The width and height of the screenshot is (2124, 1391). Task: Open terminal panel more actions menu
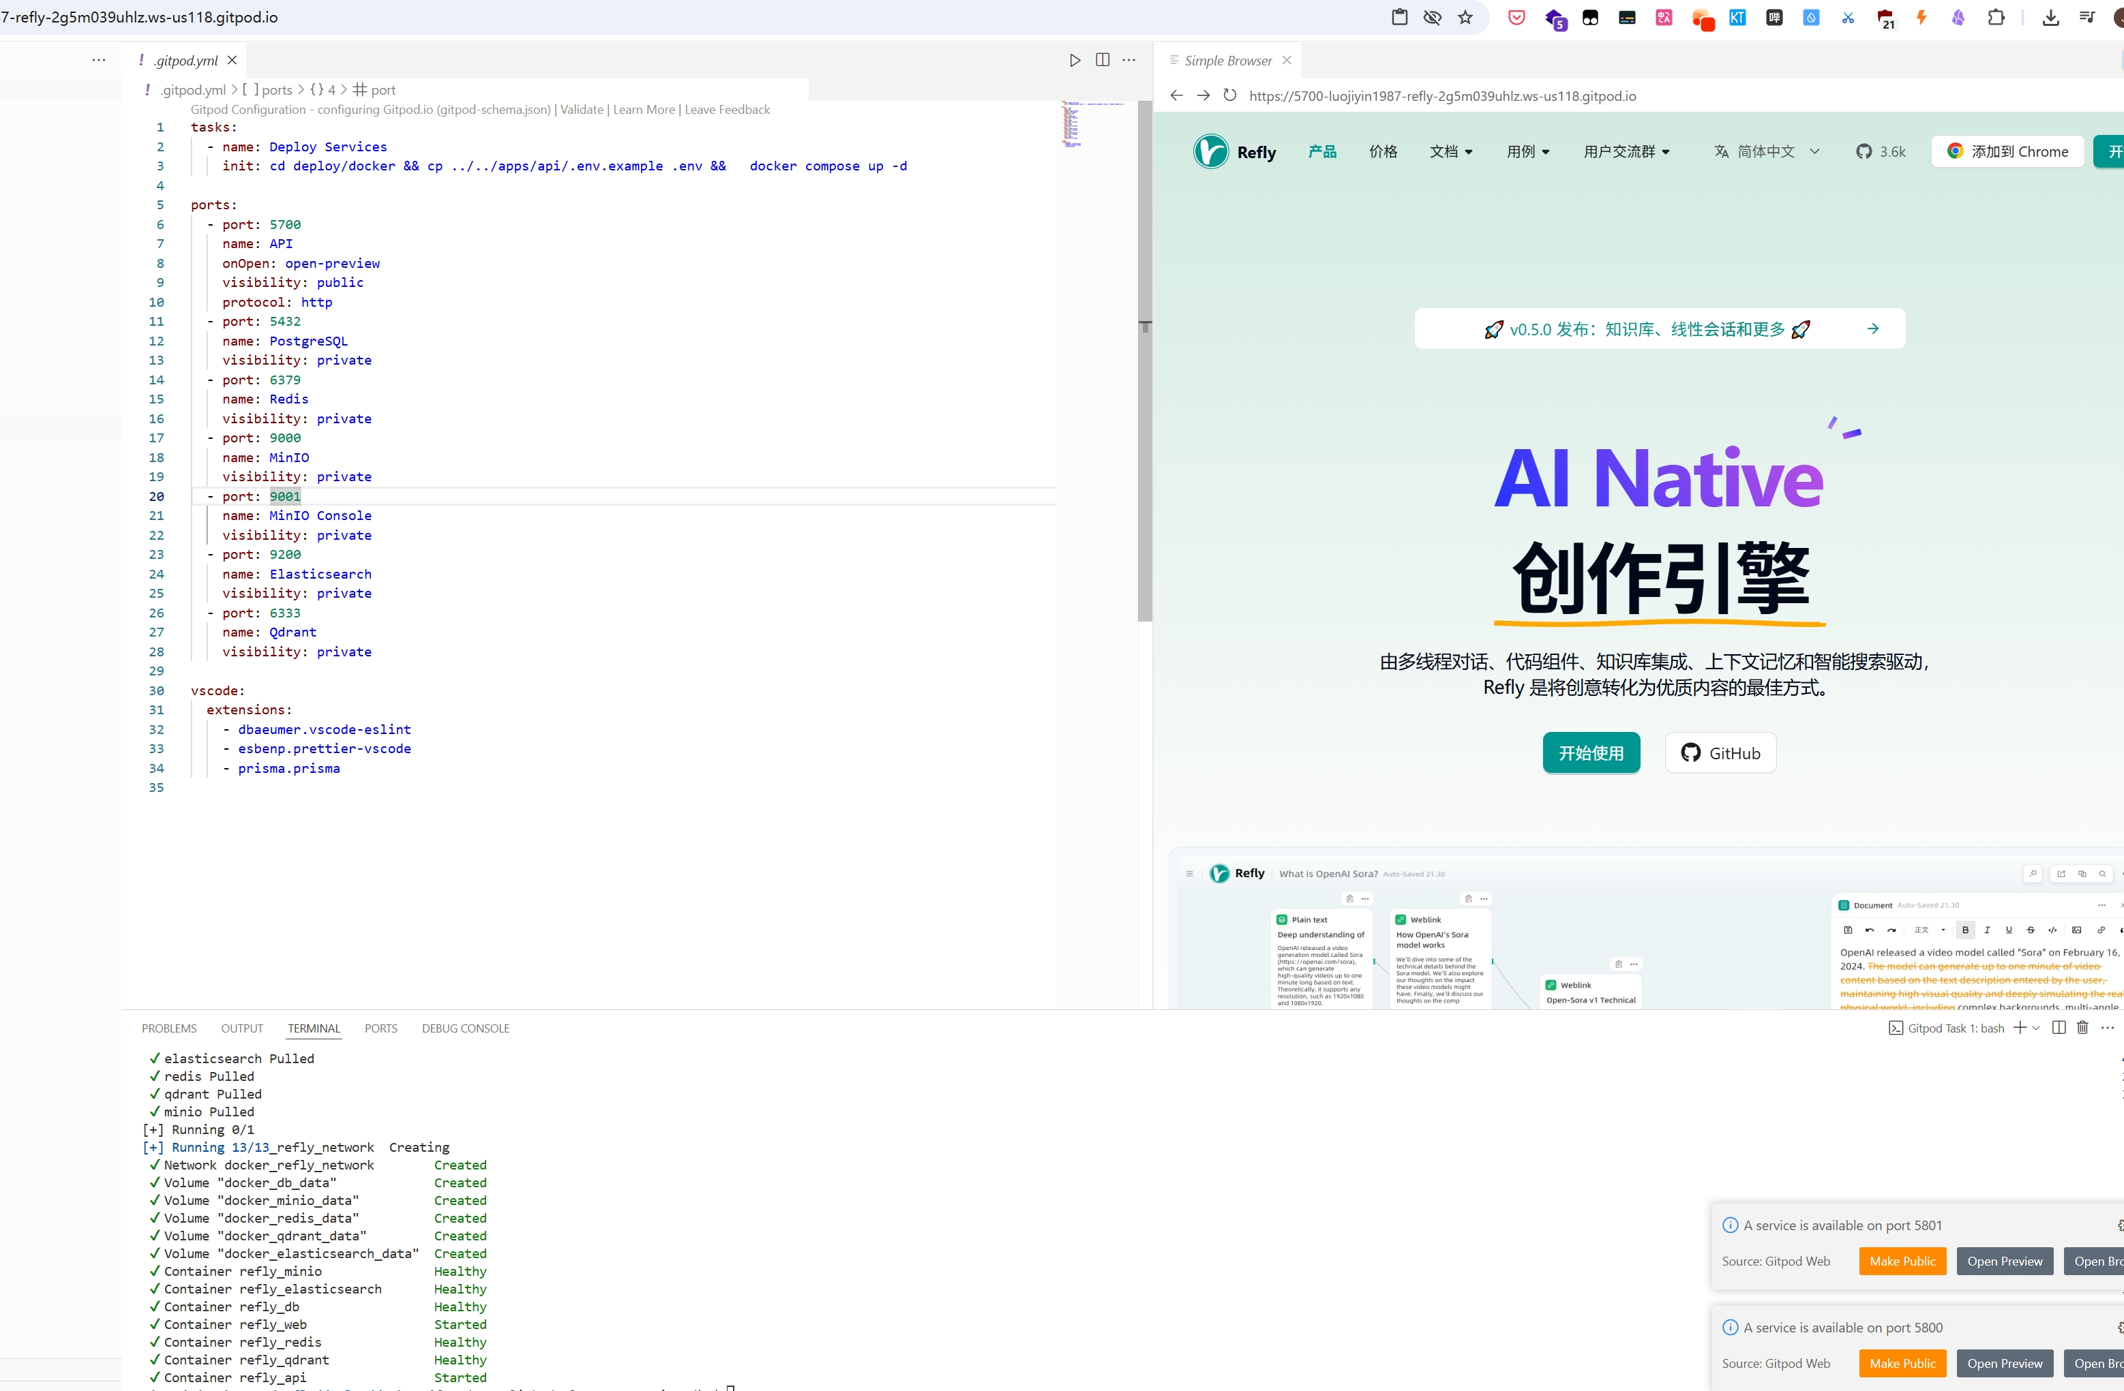(x=2107, y=1028)
